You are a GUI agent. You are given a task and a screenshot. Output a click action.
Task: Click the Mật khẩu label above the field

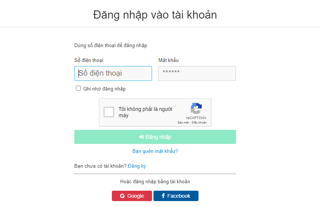(x=168, y=60)
